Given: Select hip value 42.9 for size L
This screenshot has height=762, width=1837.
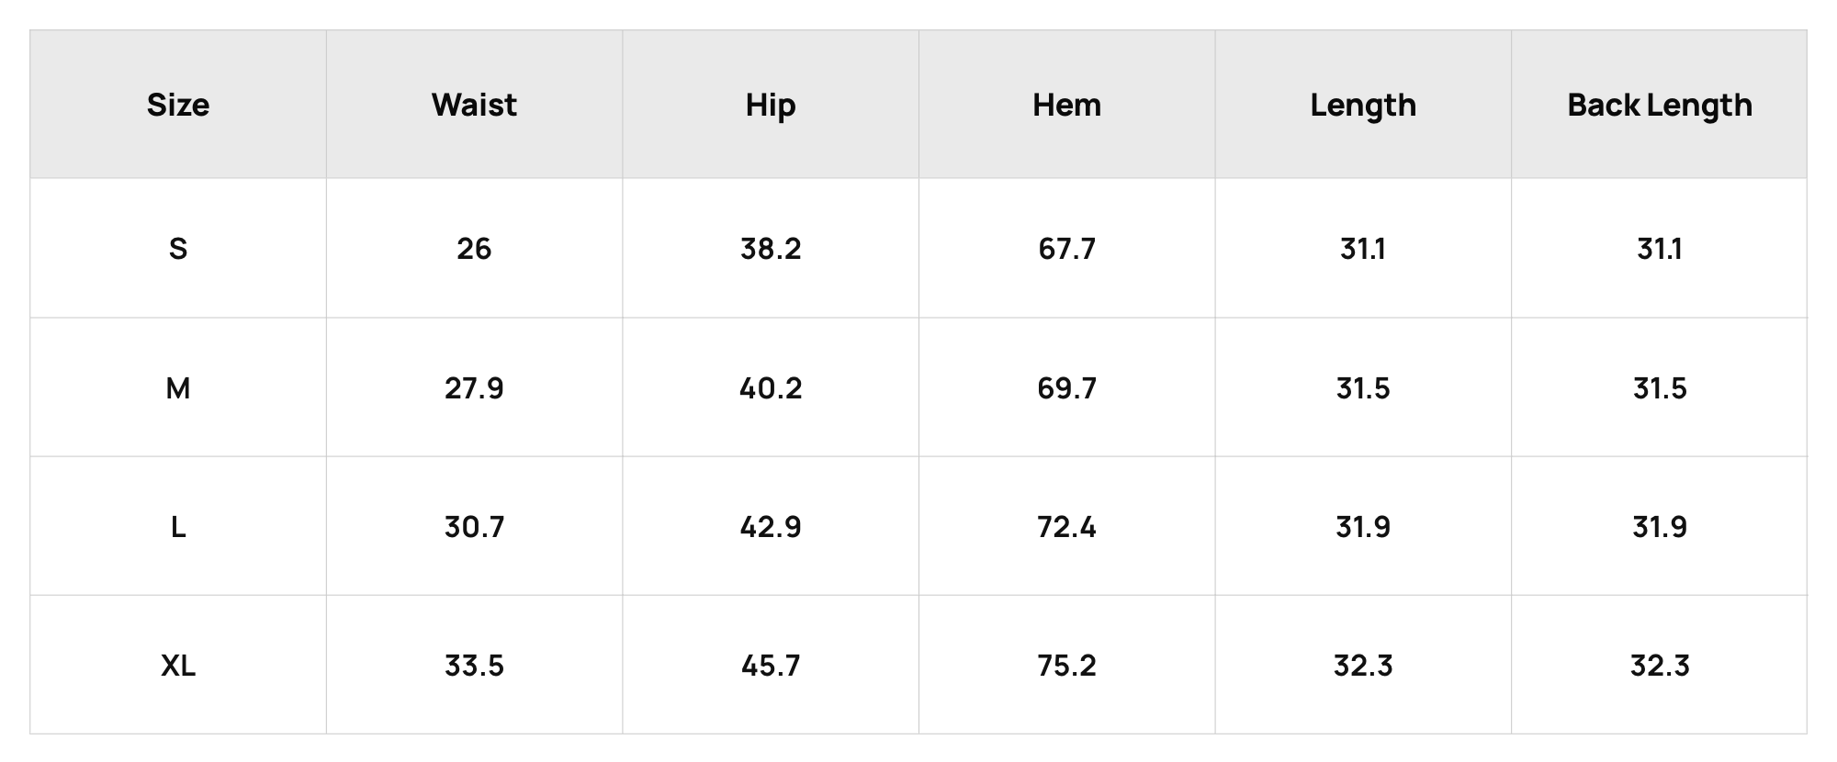Looking at the screenshot, I should [771, 527].
